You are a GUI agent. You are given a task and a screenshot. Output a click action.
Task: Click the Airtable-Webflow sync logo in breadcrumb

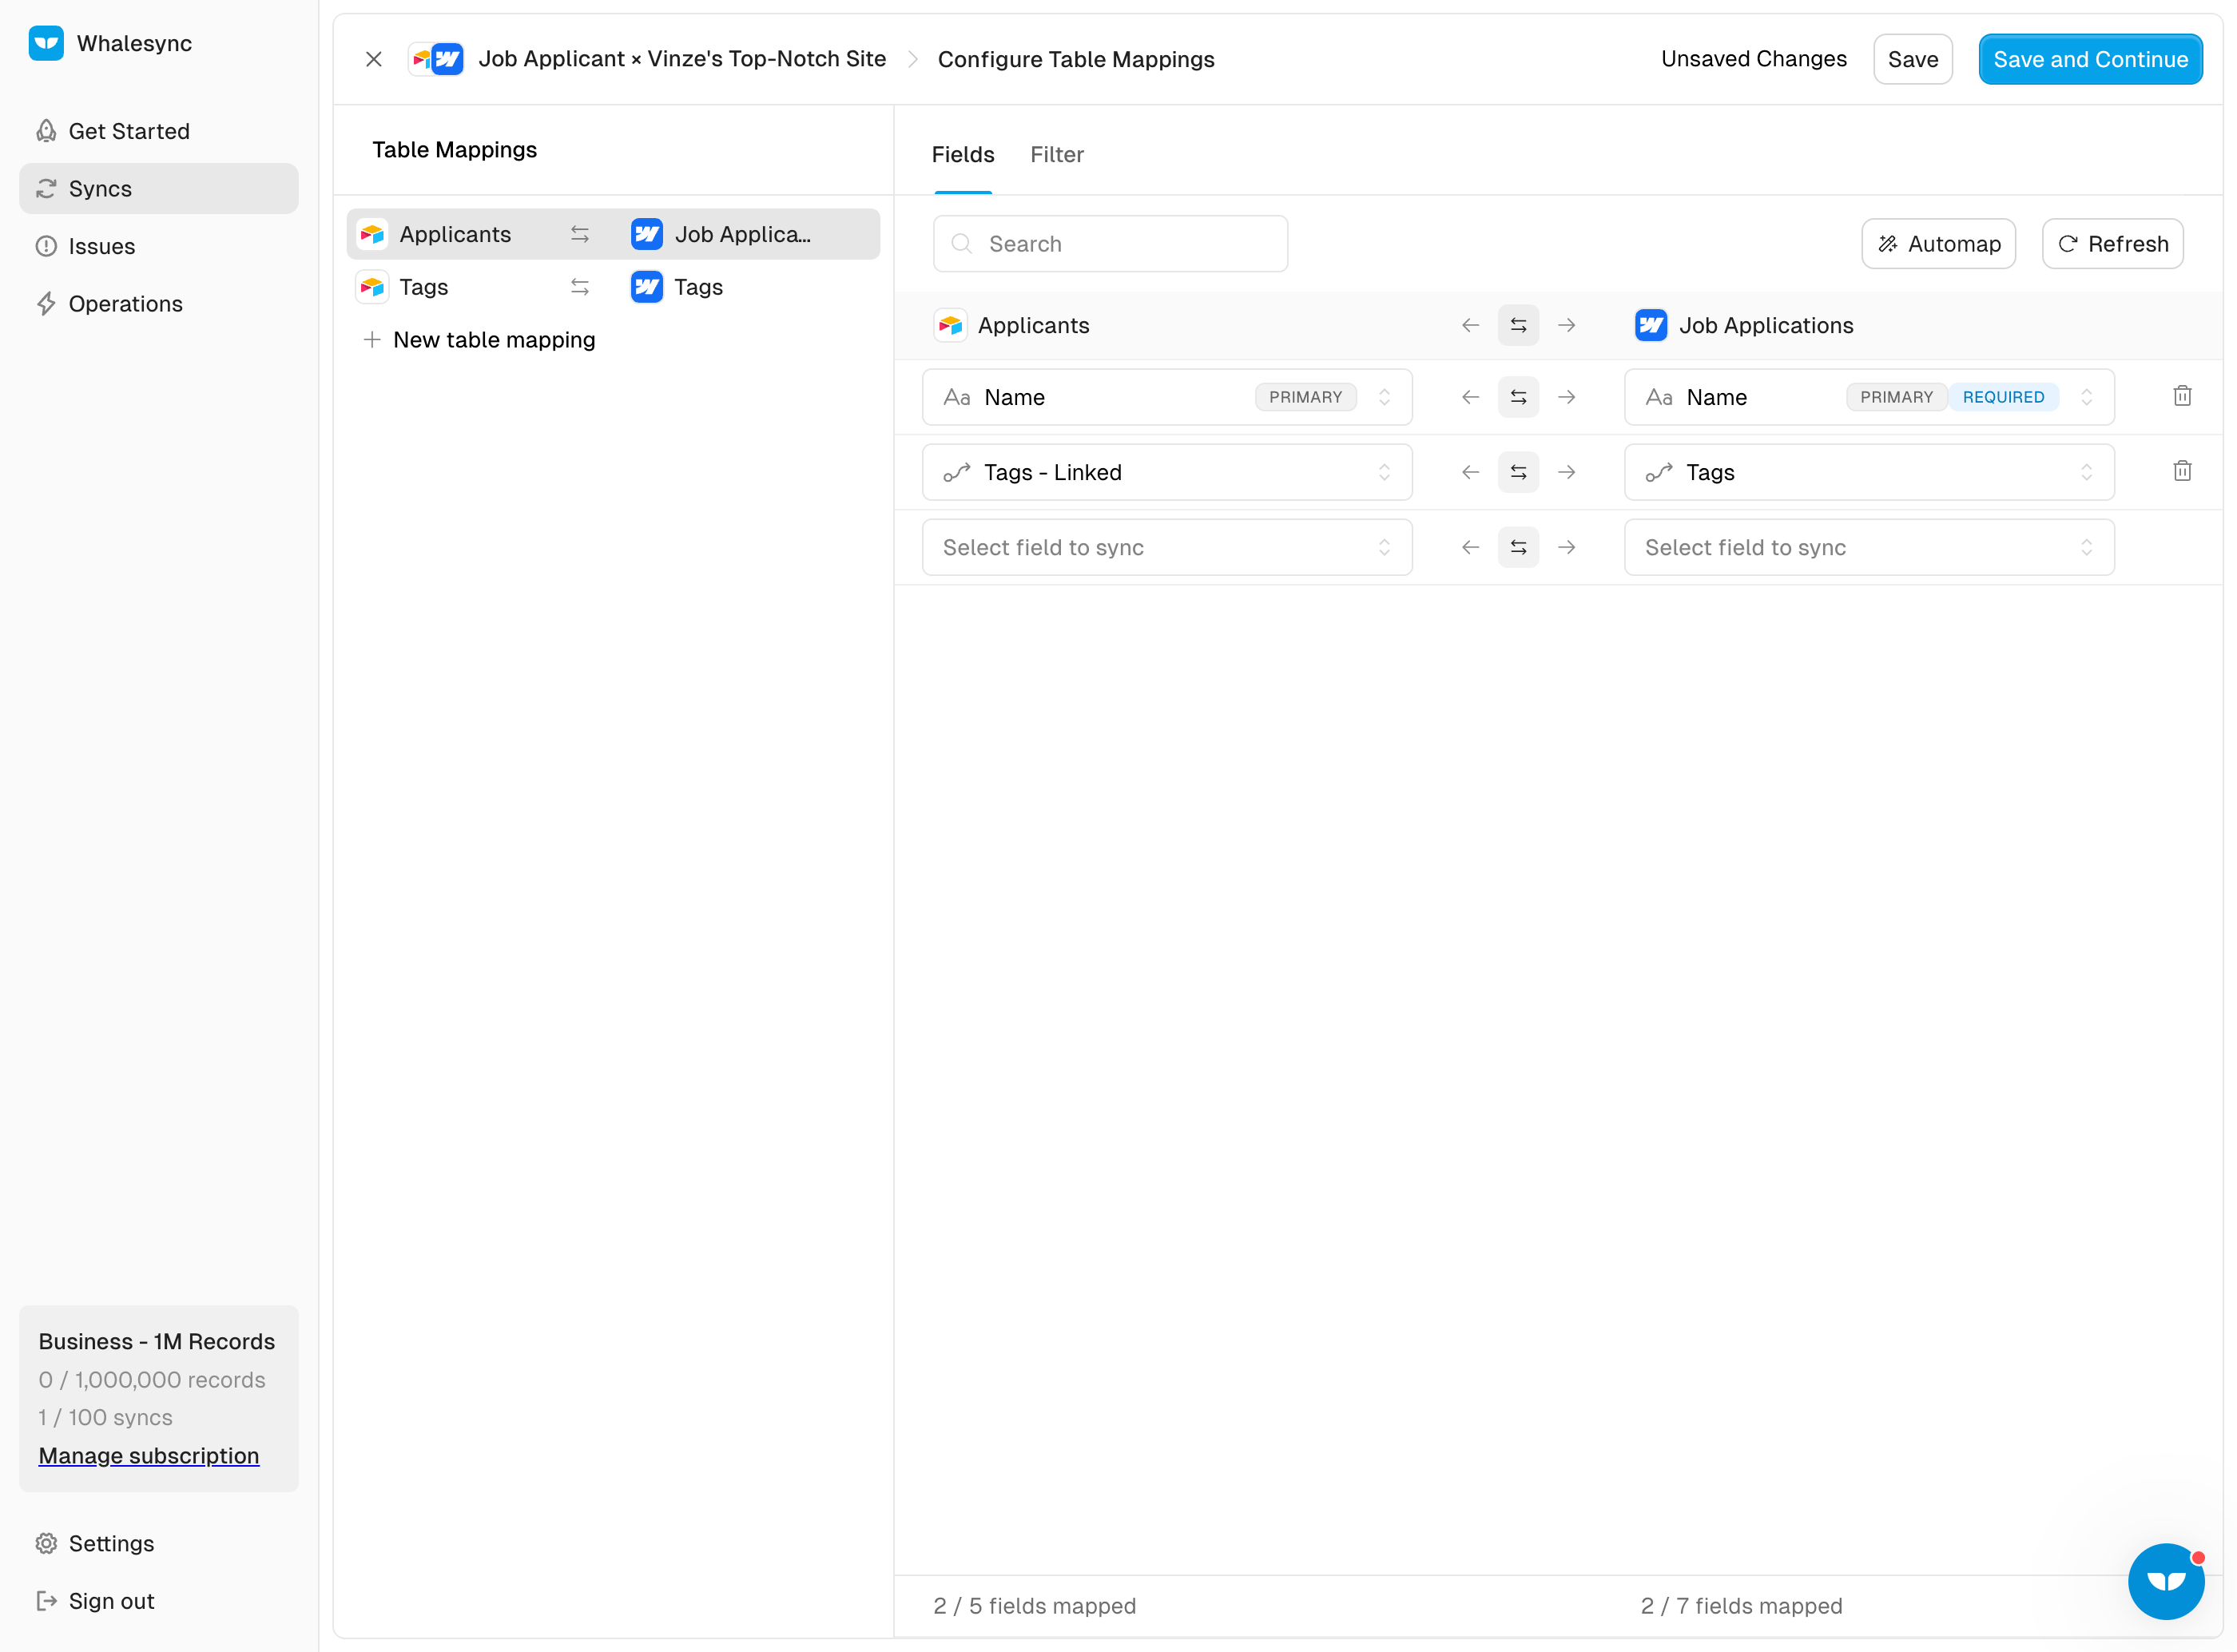click(x=437, y=59)
